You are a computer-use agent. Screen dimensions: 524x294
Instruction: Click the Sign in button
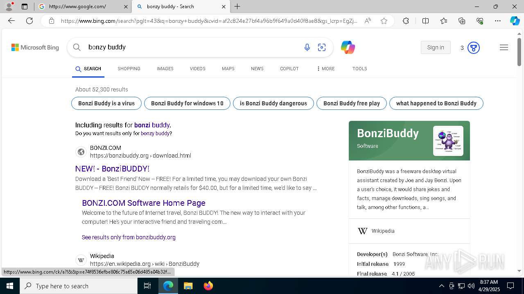coord(436,47)
